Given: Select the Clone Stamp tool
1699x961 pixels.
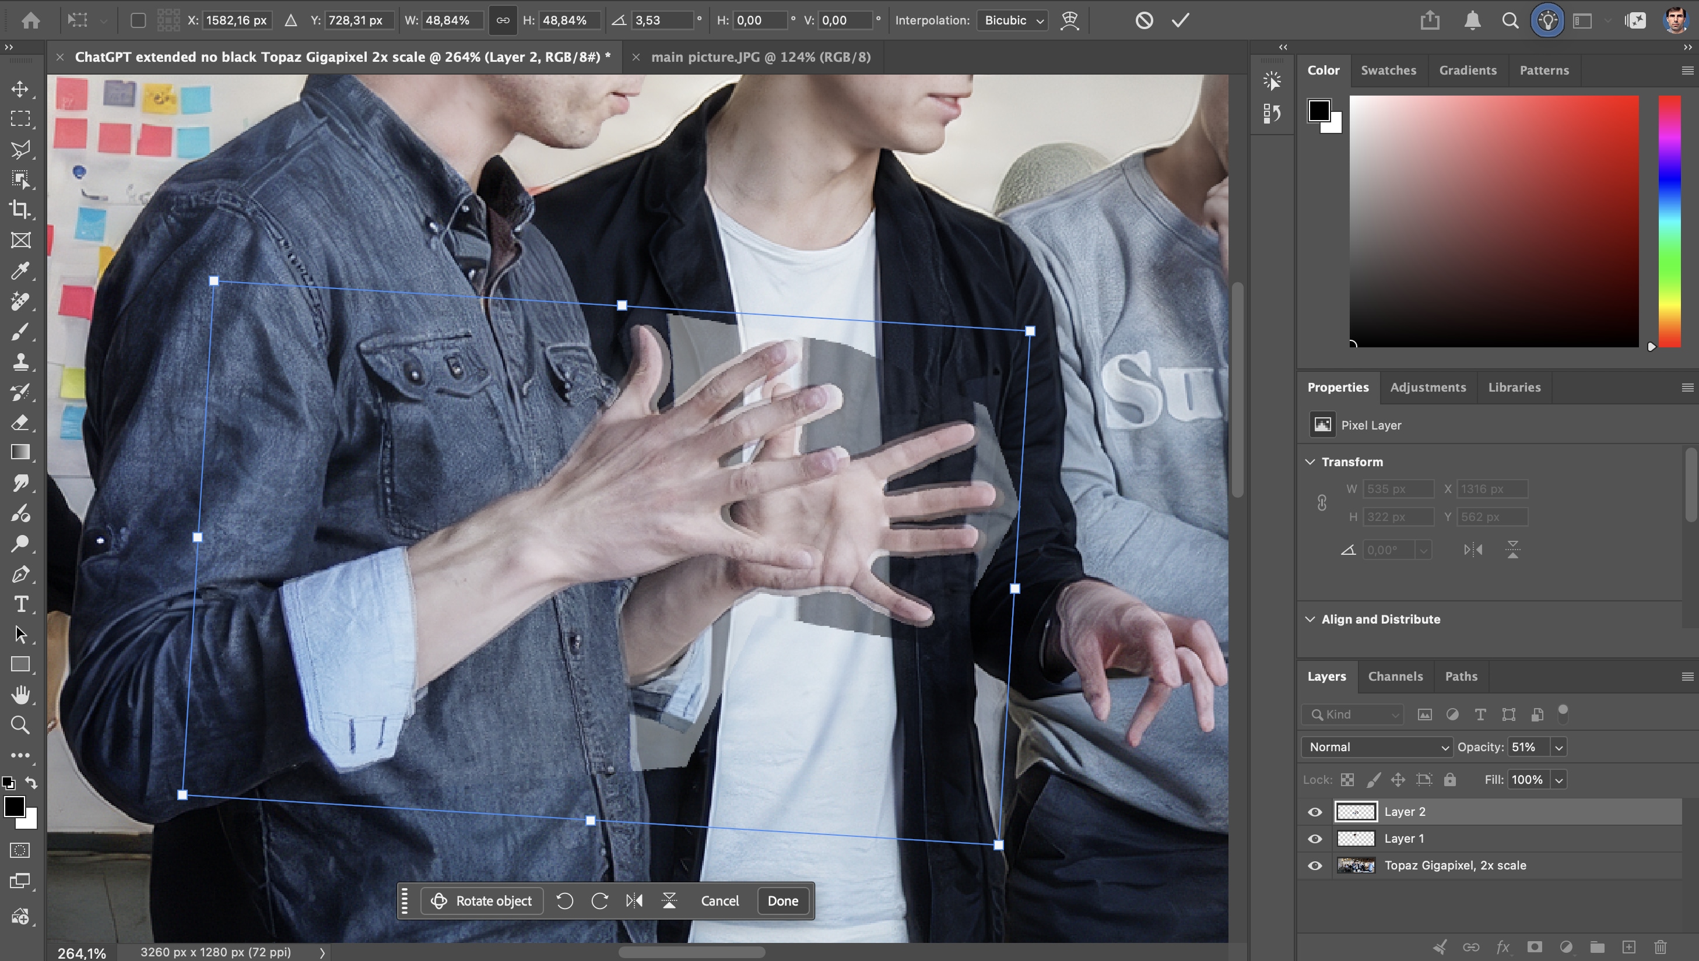Looking at the screenshot, I should (20, 362).
